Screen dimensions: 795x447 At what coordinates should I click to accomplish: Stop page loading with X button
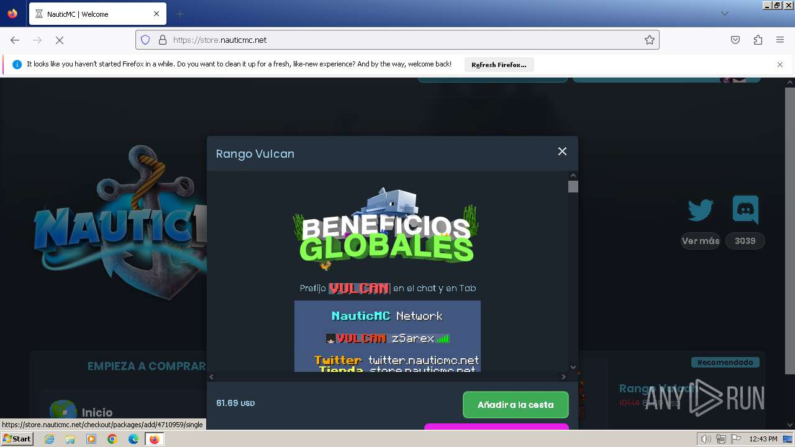[60, 40]
